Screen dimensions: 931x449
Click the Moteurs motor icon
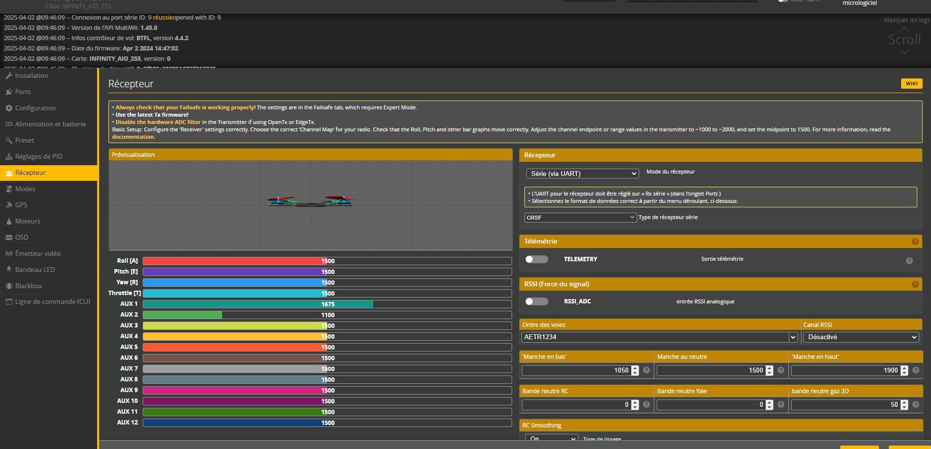click(9, 222)
